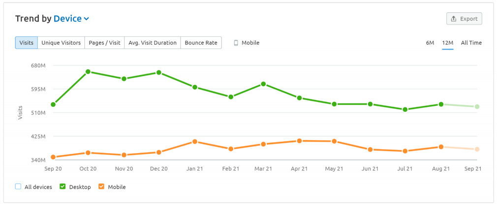The height and width of the screenshot is (206, 497).
Task: Click the Export upload icon
Action: [454, 19]
